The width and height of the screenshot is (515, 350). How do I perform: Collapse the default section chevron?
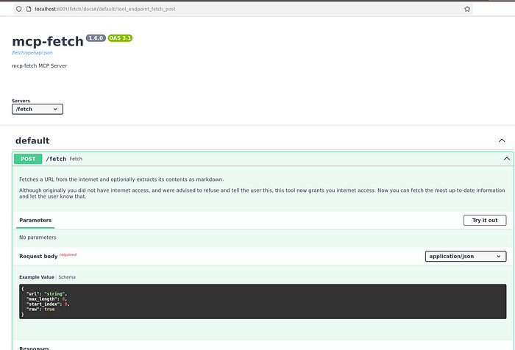502,140
